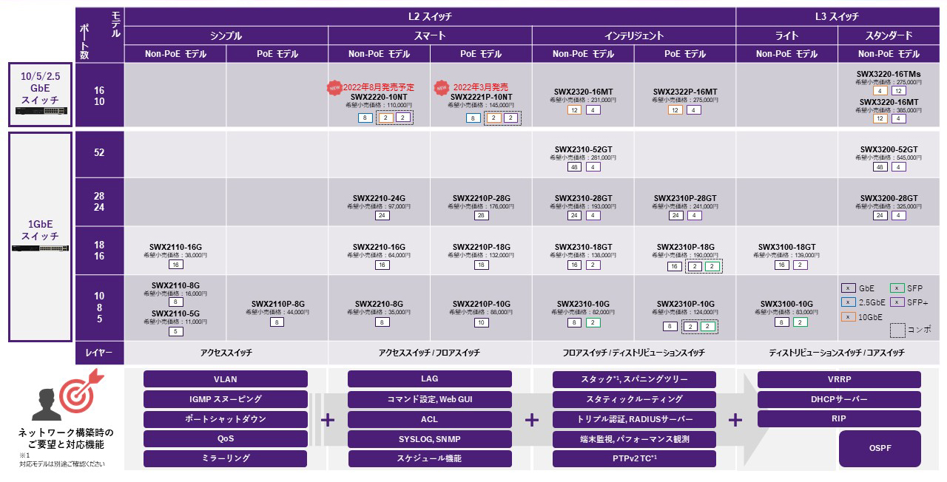Click the NEW badge beside SWX2220-10NT

coord(334,88)
